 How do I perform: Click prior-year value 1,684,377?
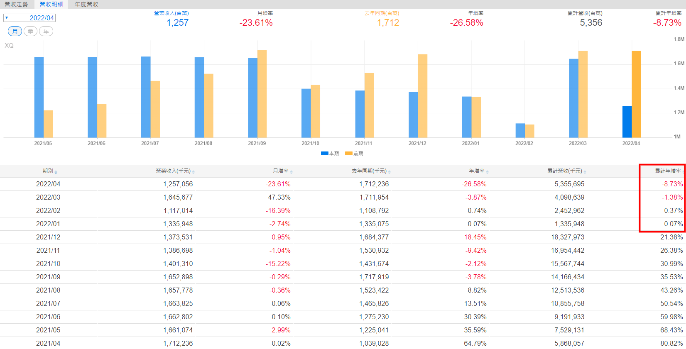point(374,237)
